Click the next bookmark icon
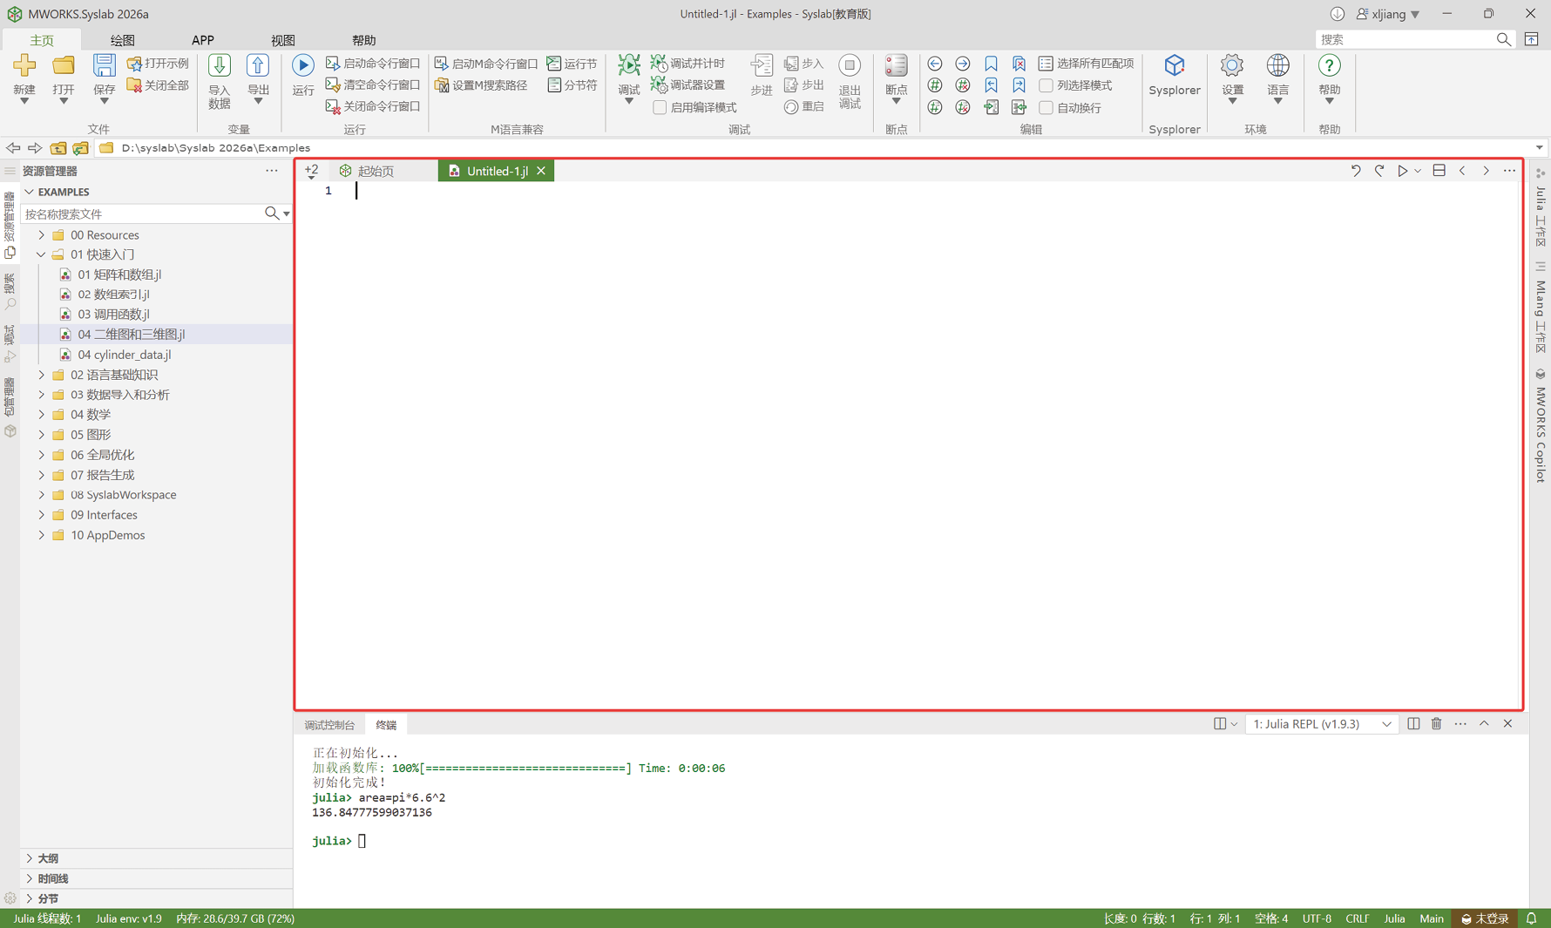 (1019, 85)
